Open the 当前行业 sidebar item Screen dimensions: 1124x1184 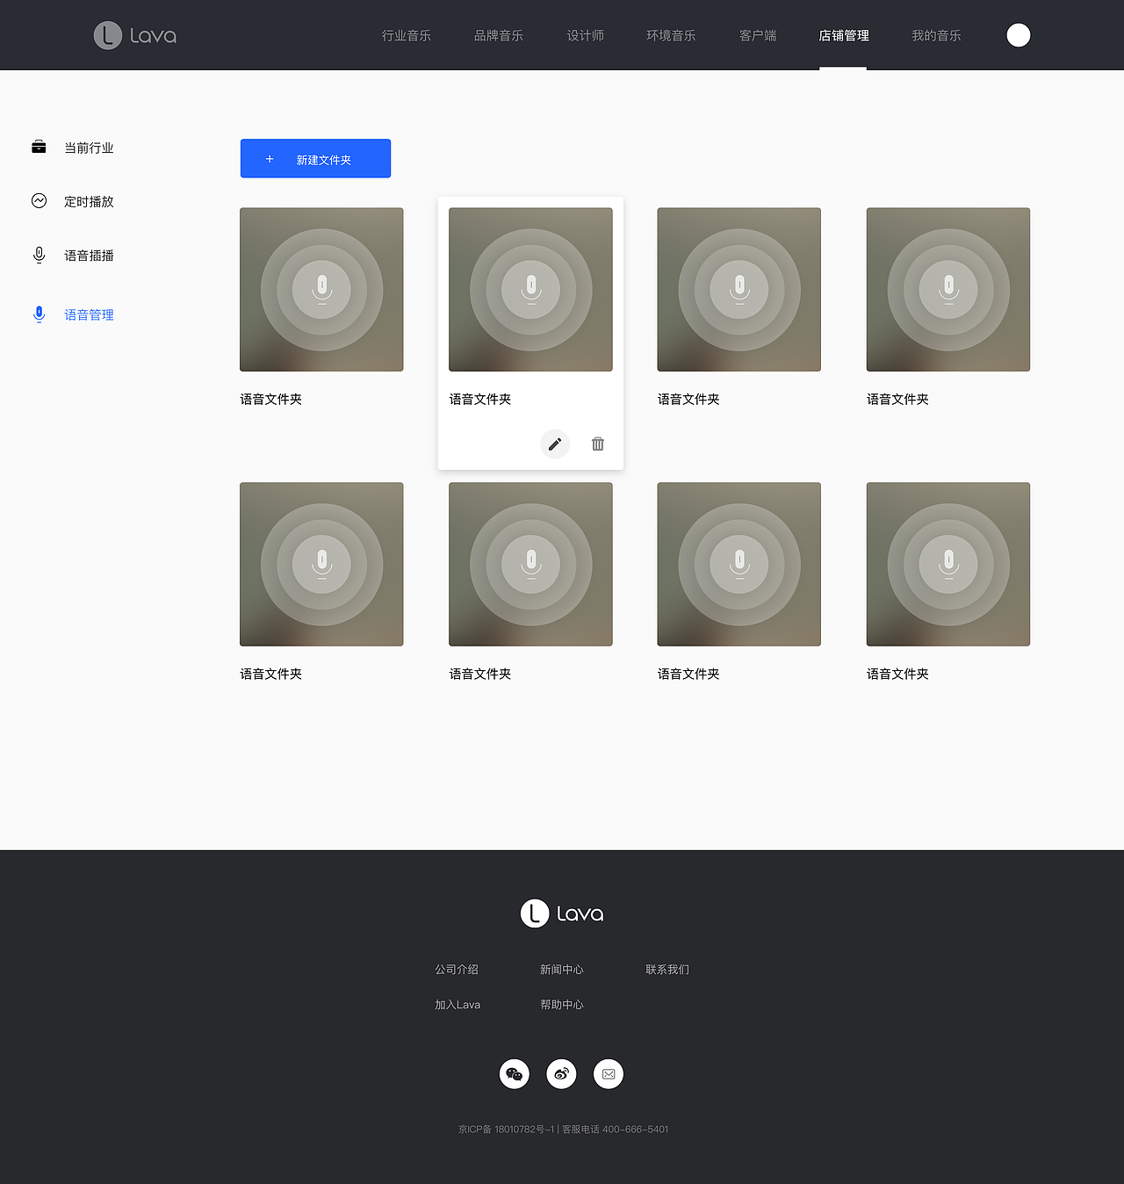(x=89, y=148)
